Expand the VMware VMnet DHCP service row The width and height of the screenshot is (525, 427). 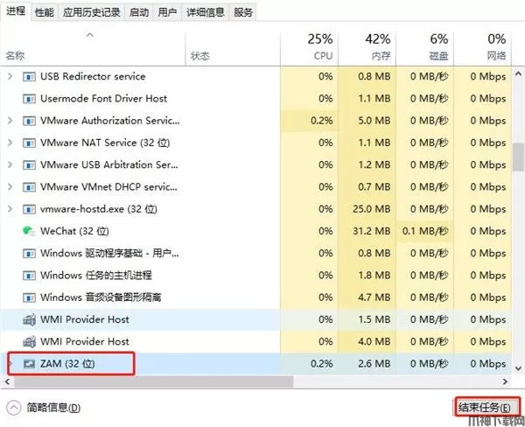coord(10,187)
